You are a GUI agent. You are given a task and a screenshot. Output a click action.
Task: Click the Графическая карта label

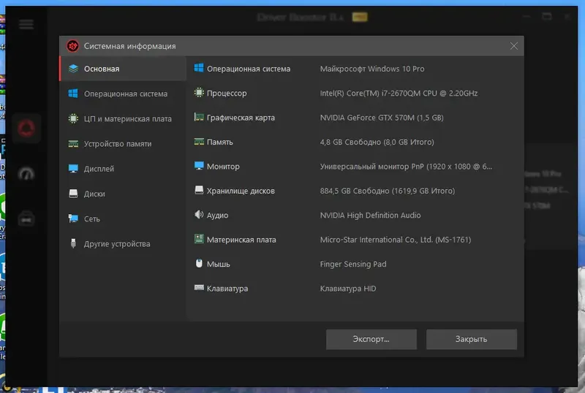(241, 118)
